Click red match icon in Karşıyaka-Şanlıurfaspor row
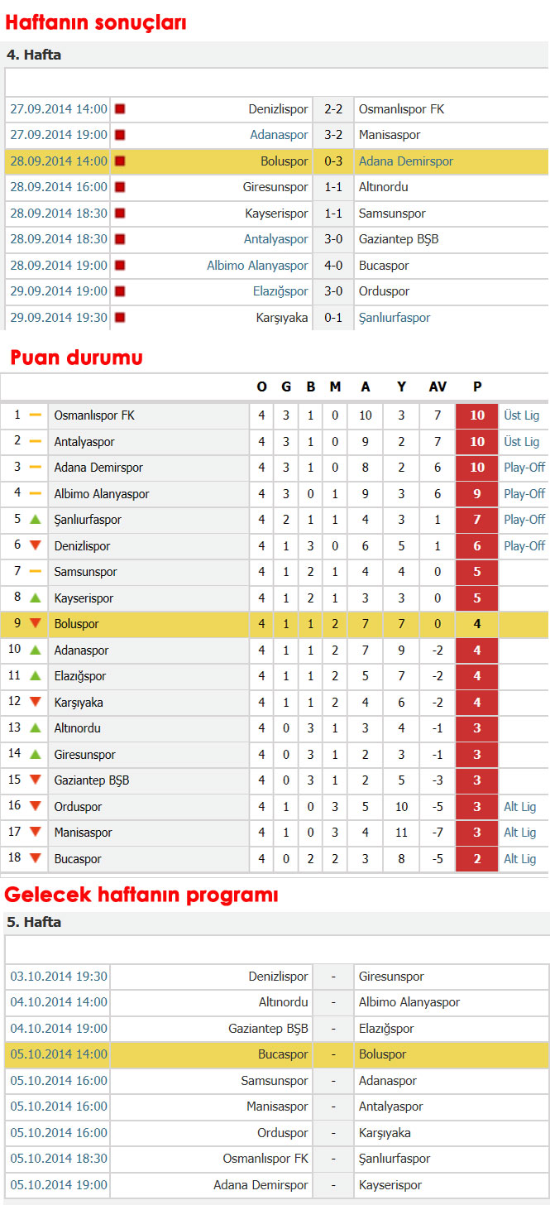The image size is (550, 1205). (x=120, y=317)
